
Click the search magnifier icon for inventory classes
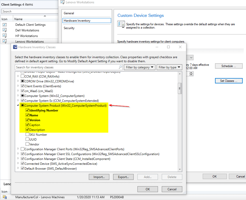pos(120,67)
